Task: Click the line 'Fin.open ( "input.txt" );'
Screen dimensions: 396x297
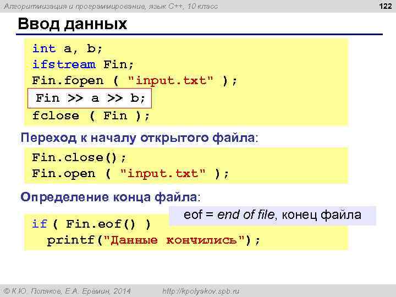Action: (x=130, y=174)
